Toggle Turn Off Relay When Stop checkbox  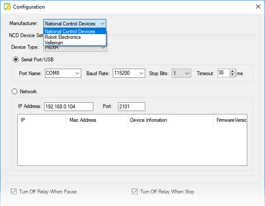click(x=135, y=192)
